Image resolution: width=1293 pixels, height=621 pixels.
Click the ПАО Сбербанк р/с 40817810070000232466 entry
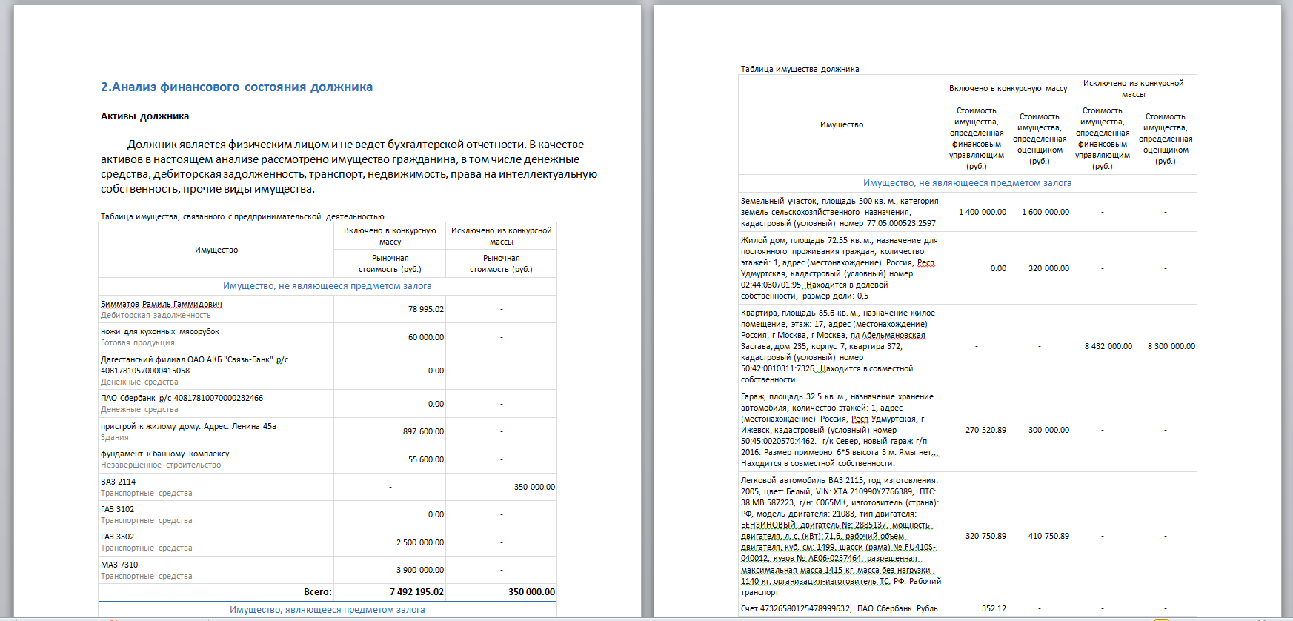(x=182, y=399)
